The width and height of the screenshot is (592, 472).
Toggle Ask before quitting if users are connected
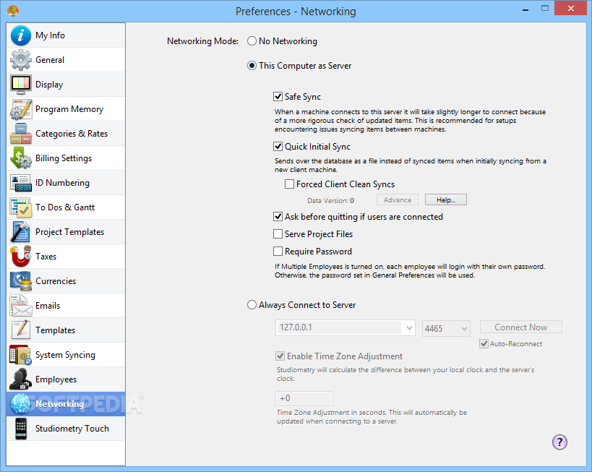[278, 216]
